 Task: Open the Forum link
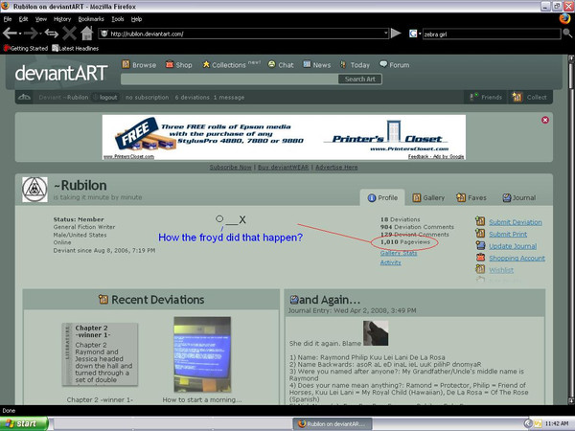395,65
